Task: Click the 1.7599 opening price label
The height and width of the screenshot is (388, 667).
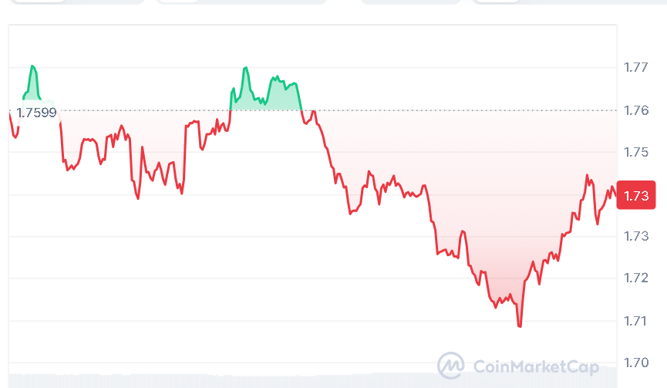Action: (36, 113)
